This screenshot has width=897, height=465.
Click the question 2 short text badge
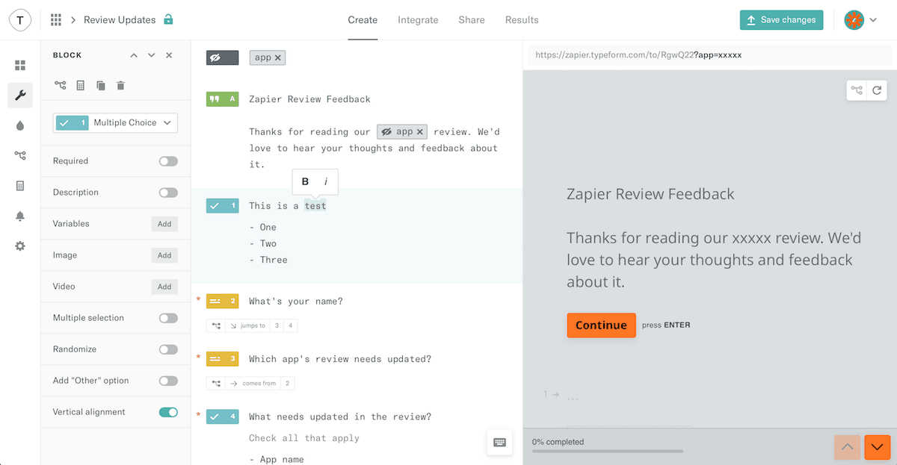point(222,301)
